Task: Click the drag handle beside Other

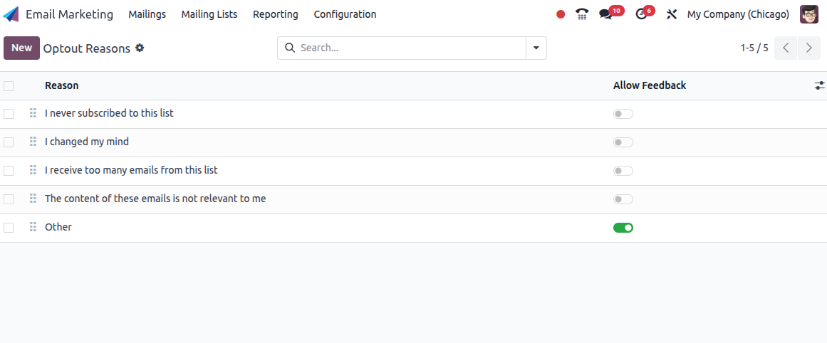Action: [33, 227]
